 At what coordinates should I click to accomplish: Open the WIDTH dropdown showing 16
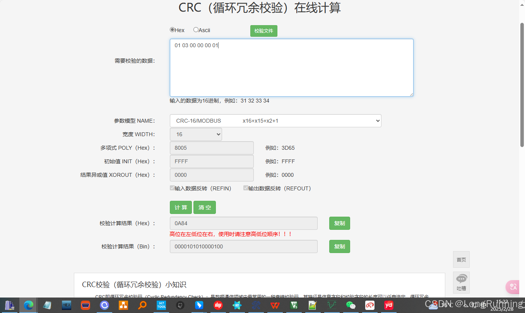point(196,134)
